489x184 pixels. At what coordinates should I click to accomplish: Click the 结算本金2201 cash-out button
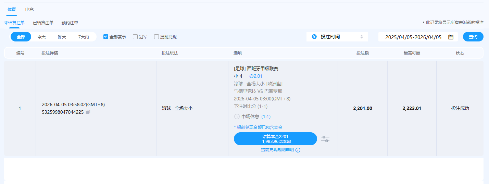pos(275,139)
